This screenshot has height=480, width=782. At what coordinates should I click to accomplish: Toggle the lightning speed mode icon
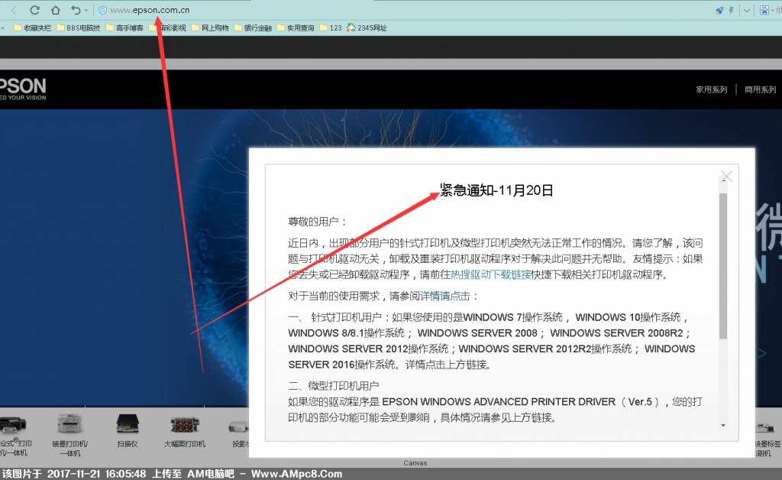click(x=731, y=10)
